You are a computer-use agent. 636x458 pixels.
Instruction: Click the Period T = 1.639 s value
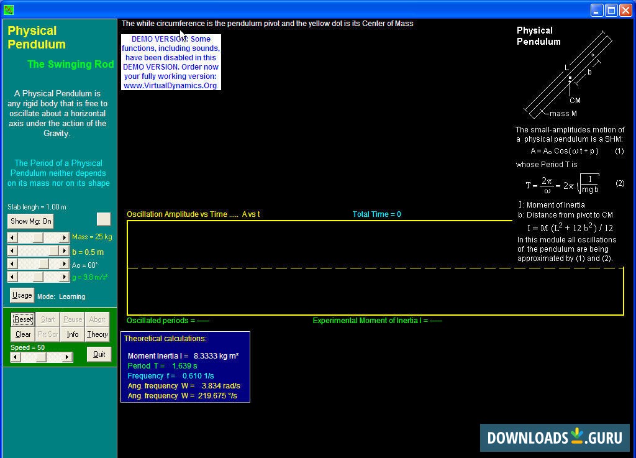point(162,366)
